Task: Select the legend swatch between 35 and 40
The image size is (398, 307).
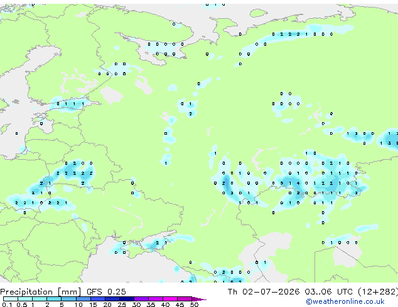Action: pos(156,299)
